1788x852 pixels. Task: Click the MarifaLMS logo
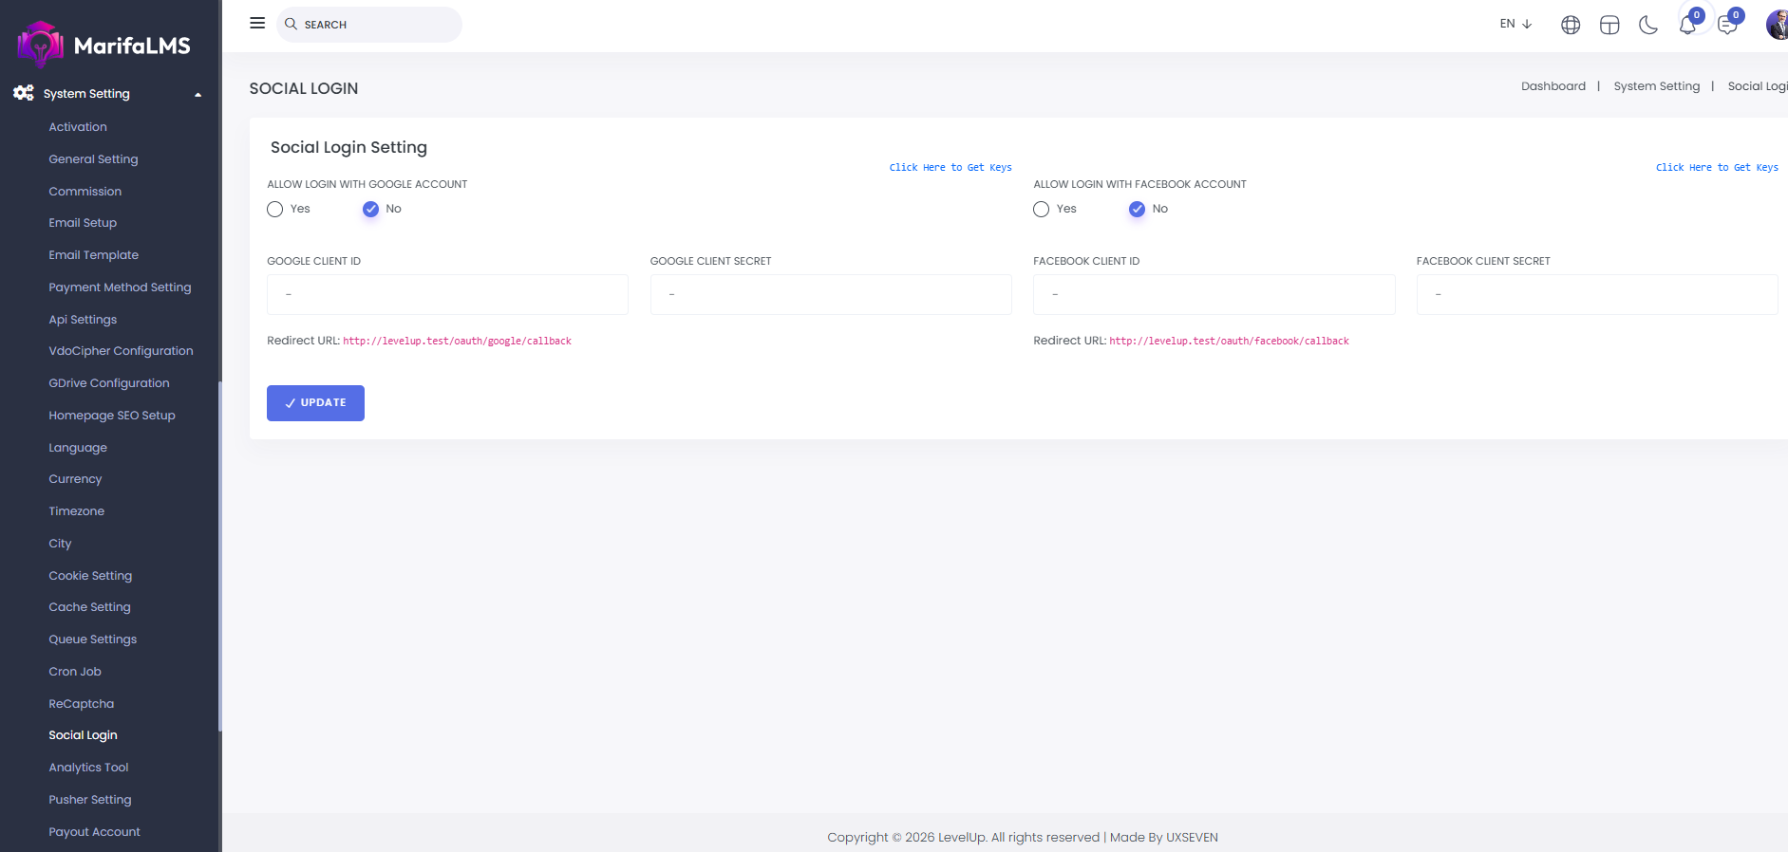click(x=104, y=45)
